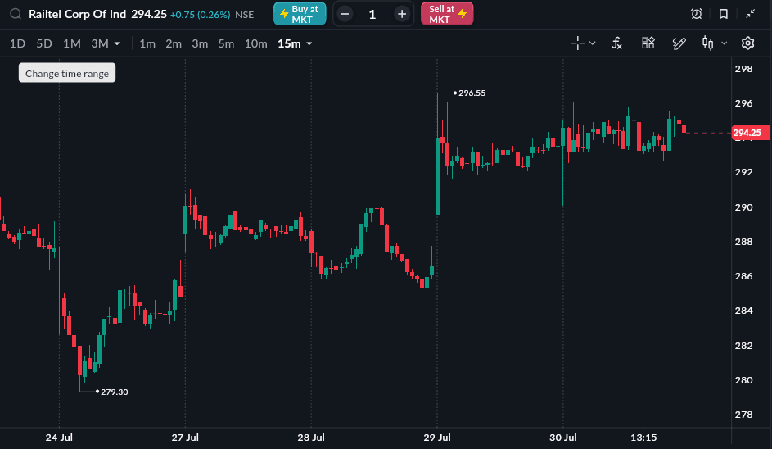Click Buy at MKT button
Viewport: 772px width, 449px height.
click(x=300, y=14)
